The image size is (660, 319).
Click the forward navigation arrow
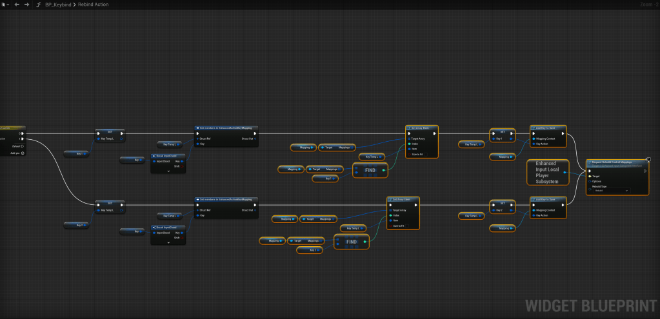(26, 5)
